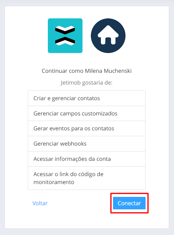Click the dark circular Jetimob house logo
Screen dimensions: 174x235
(x=108, y=36)
